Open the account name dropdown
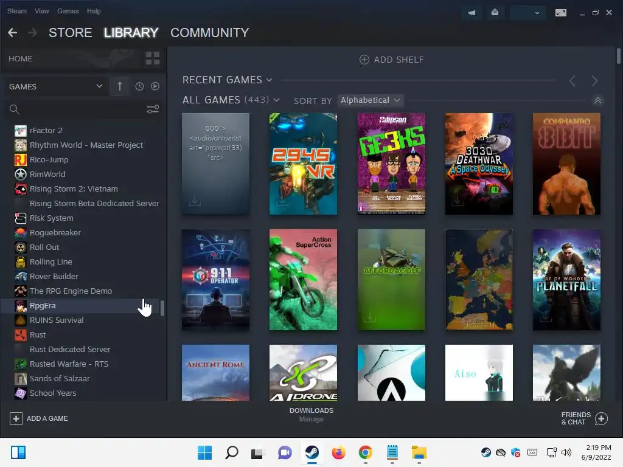Image resolution: width=623 pixels, height=467 pixels. (527, 13)
